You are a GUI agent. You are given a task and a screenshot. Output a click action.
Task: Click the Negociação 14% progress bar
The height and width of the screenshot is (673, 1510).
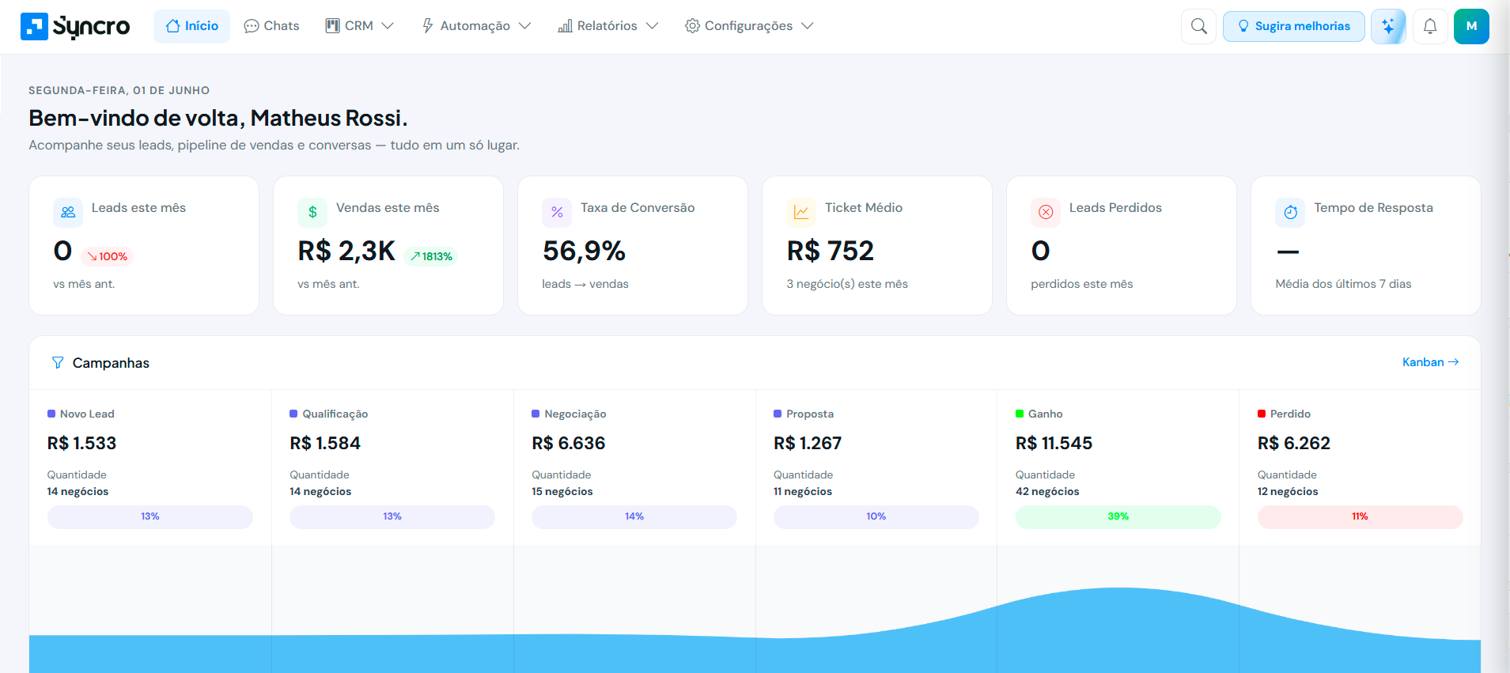(x=634, y=516)
